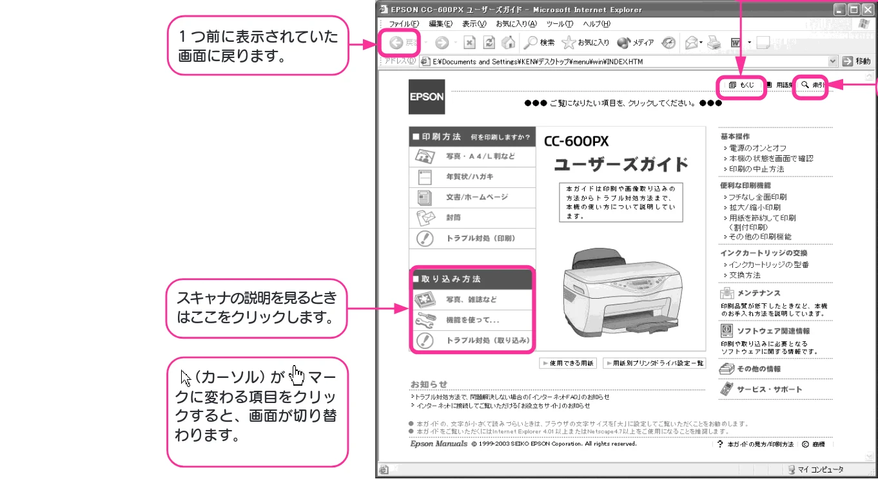Open the 編集(E) menu
This screenshot has height=479, width=878.
(440, 24)
